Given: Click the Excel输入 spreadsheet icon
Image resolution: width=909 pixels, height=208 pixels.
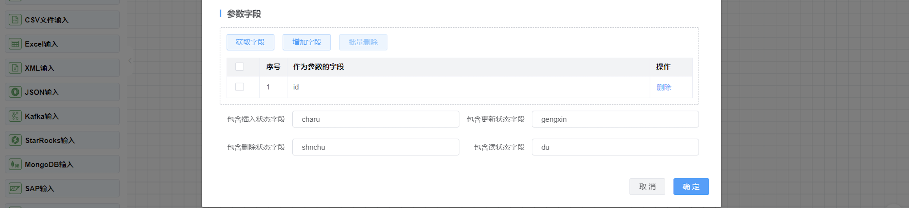Looking at the screenshot, I should pos(15,44).
